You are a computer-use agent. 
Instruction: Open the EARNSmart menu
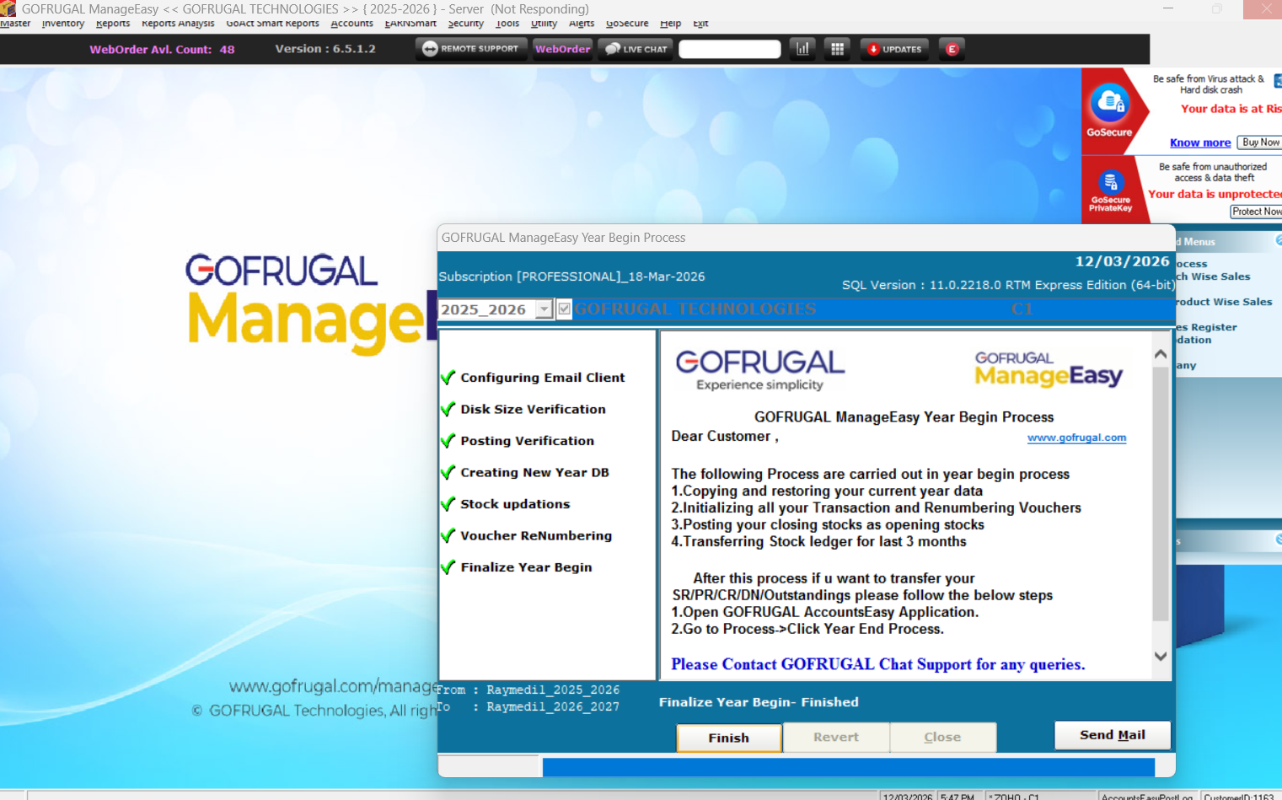click(410, 24)
